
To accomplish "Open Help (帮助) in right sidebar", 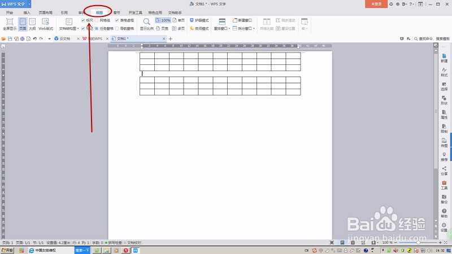I will click(444, 213).
